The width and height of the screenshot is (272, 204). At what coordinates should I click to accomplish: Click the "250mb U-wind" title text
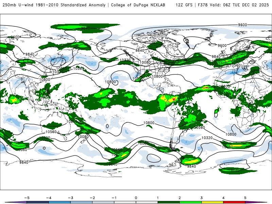coord(18,5)
